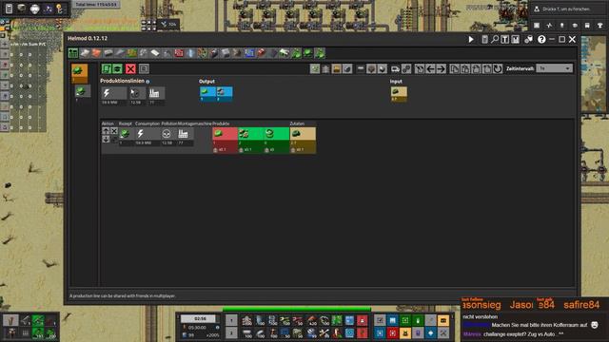The width and height of the screenshot is (609, 342).
Task: Click the orange shortcut button bottom right
Action: [x=443, y=320]
